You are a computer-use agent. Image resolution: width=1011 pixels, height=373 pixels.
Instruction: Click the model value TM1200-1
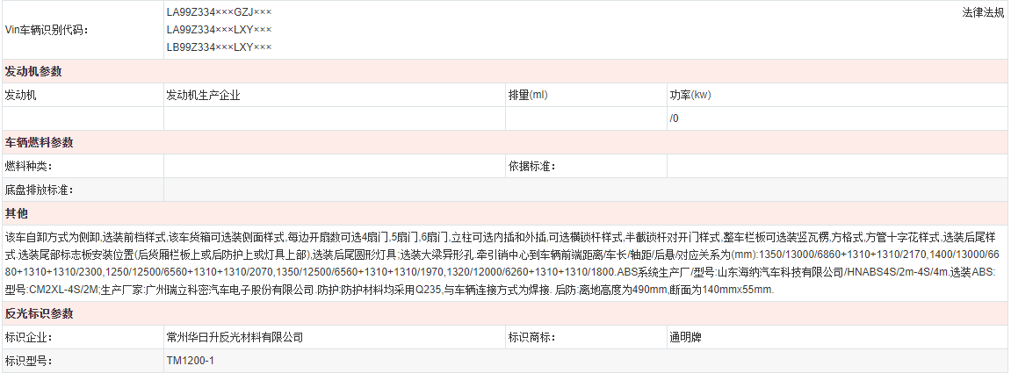click(191, 361)
